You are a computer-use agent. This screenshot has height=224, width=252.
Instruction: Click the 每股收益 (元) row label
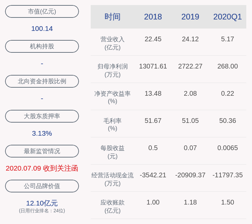click(x=113, y=152)
